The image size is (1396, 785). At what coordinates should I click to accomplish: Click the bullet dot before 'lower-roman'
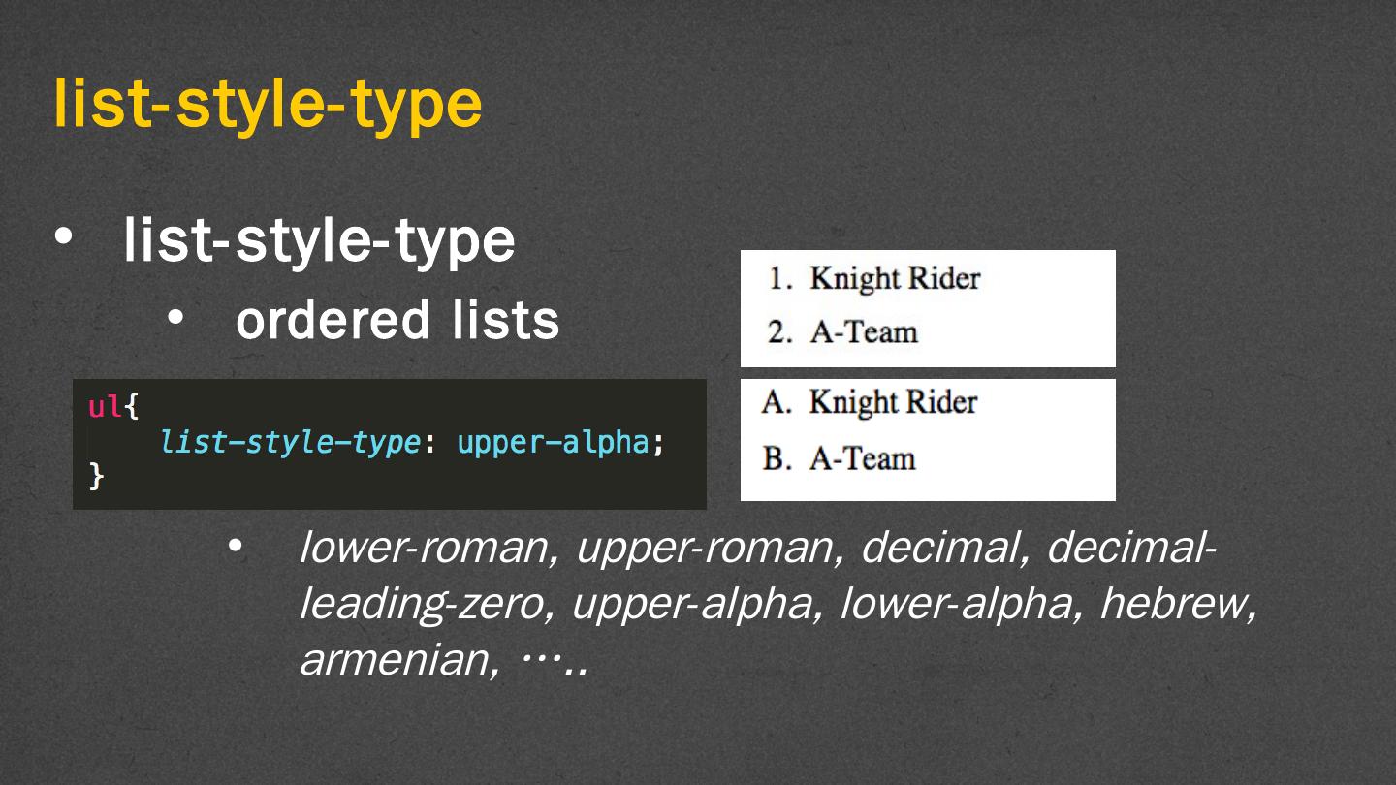pos(234,547)
